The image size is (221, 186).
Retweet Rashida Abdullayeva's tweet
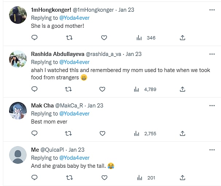[68, 89]
